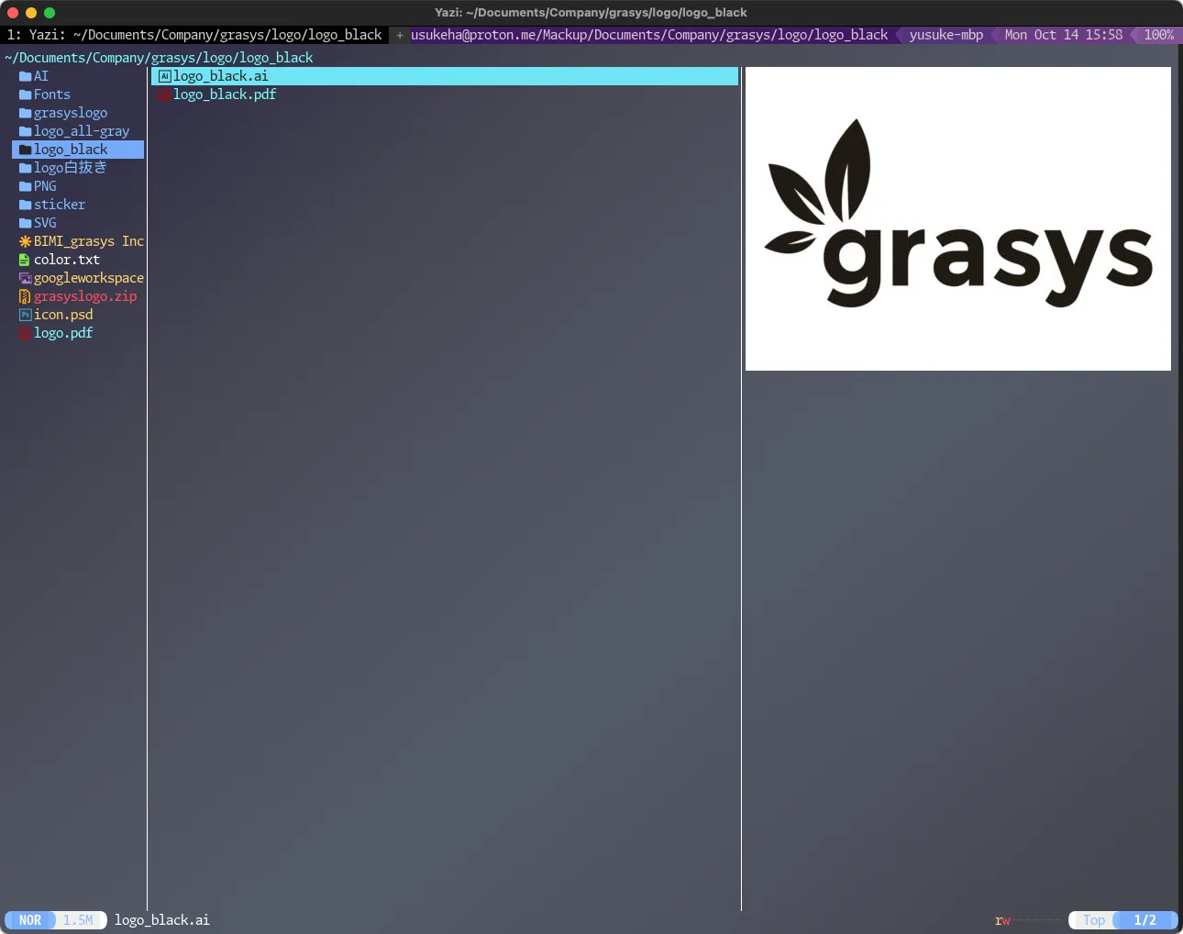Click the 100% battery status segment
This screenshot has width=1183, height=934.
pyautogui.click(x=1159, y=35)
